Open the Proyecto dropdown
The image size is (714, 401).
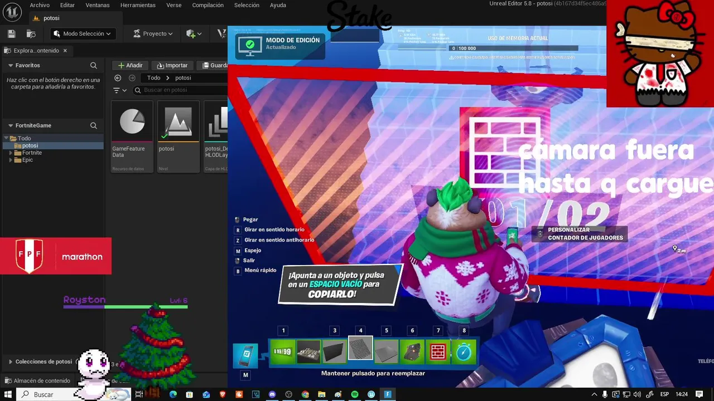click(153, 34)
